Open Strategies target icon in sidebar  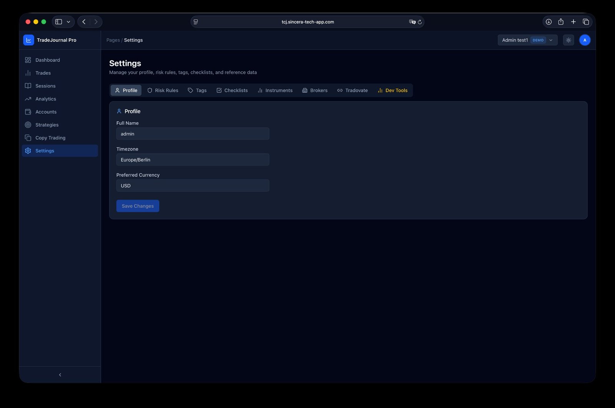(x=28, y=125)
